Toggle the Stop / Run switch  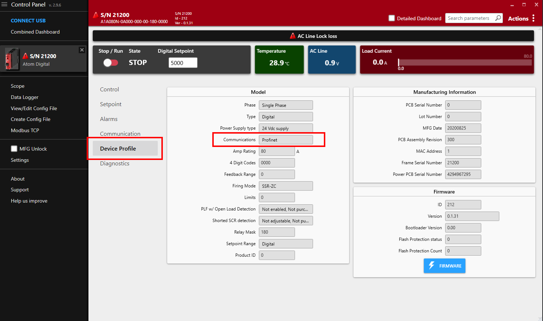[x=111, y=62]
